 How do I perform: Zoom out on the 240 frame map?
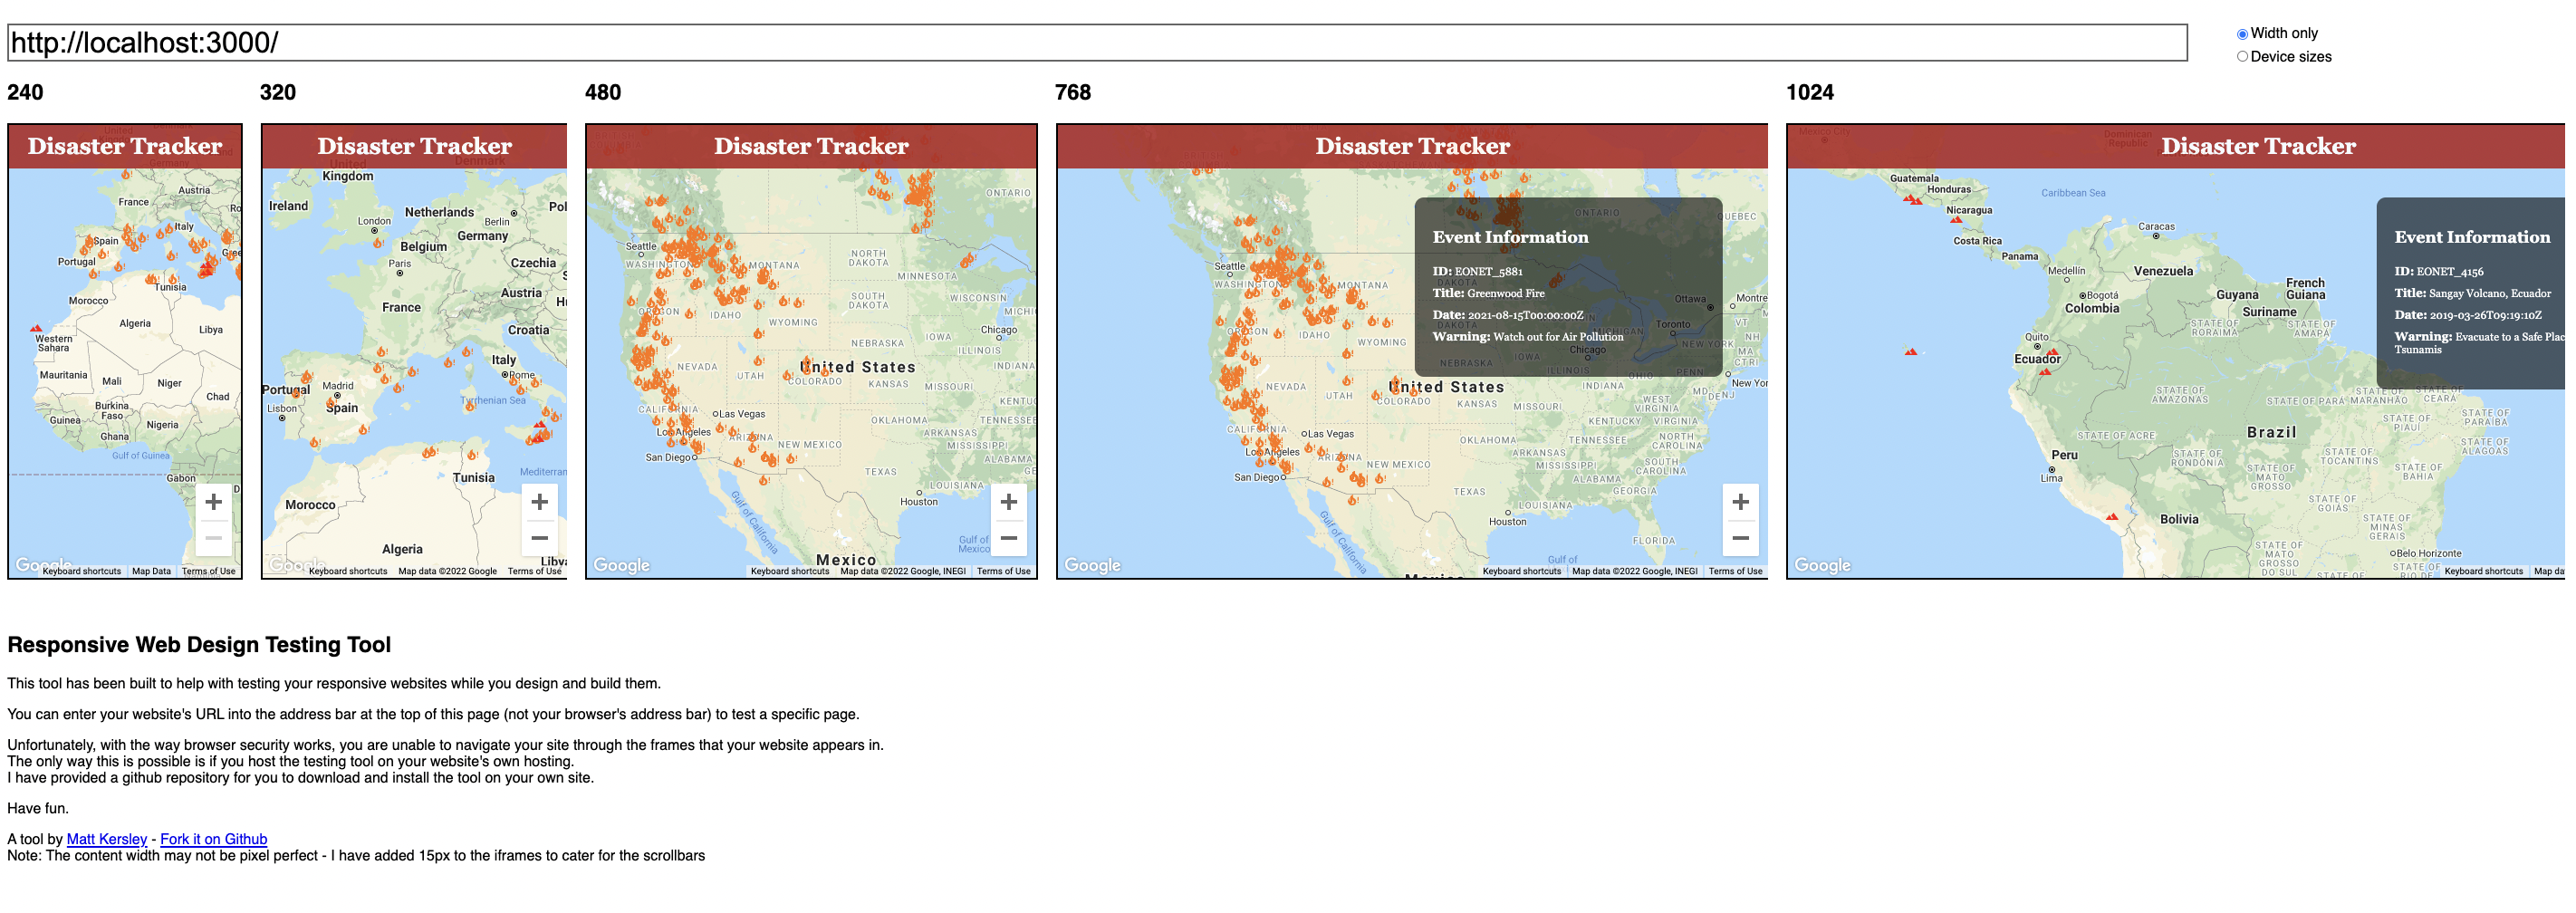[213, 538]
